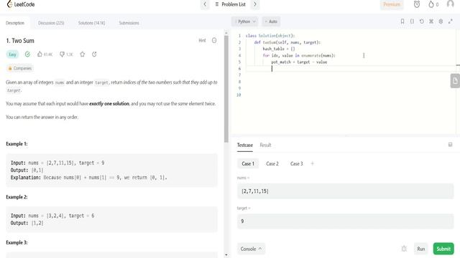This screenshot has width=460, height=258.
Task: Click the Run button
Action: pos(421,249)
